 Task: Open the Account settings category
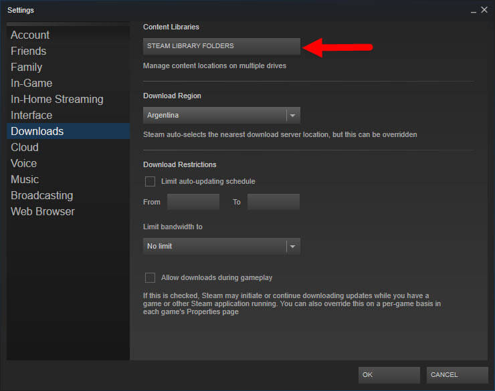coord(68,35)
